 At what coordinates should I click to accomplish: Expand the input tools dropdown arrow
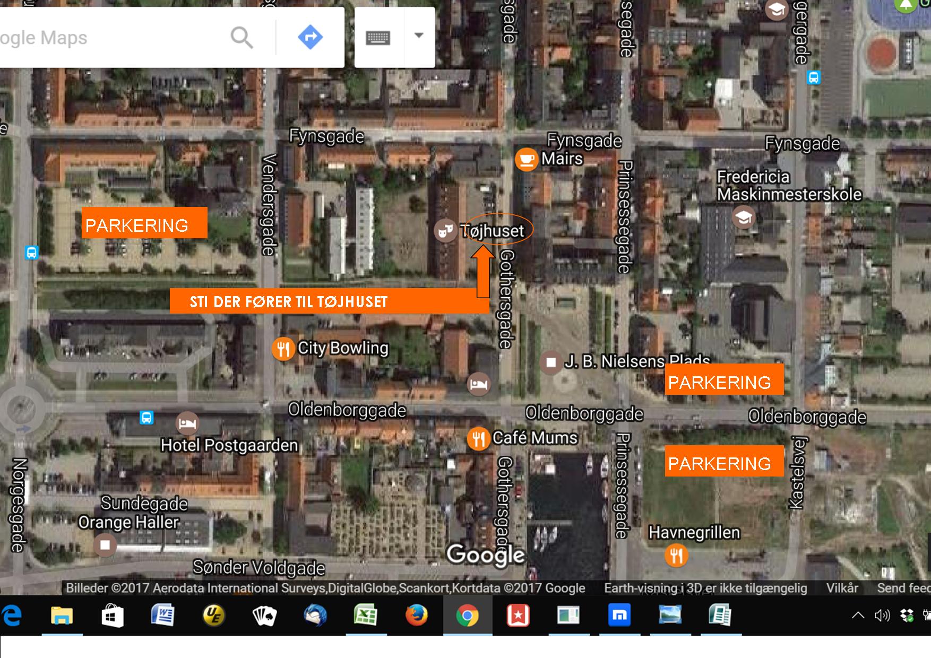pyautogui.click(x=419, y=36)
